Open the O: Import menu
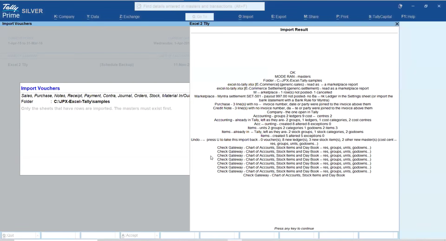The image size is (446, 241). tap(246, 17)
